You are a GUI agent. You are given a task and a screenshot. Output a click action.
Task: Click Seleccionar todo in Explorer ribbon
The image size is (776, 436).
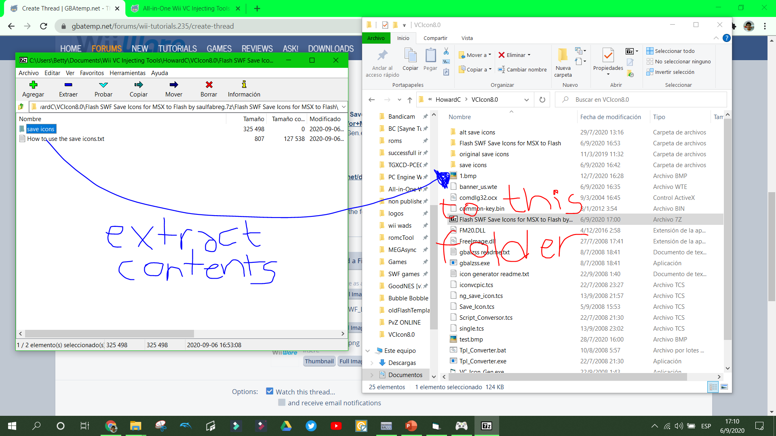click(x=671, y=51)
